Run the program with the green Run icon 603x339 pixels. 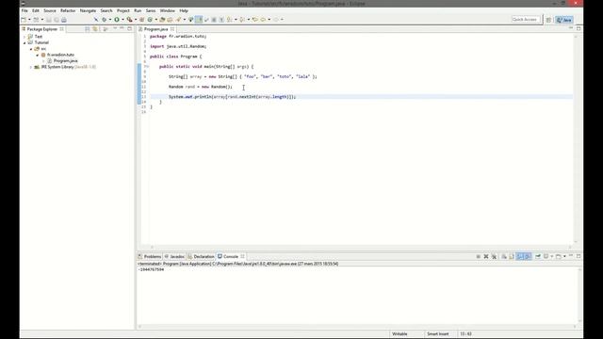117,20
